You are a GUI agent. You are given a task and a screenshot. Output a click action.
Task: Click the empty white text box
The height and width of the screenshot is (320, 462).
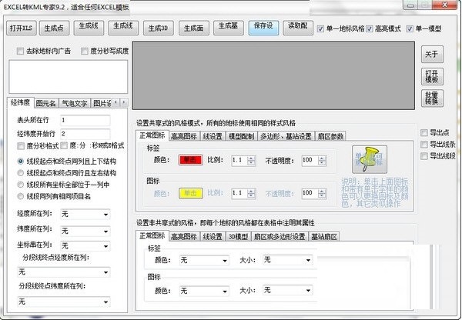coord(69,77)
